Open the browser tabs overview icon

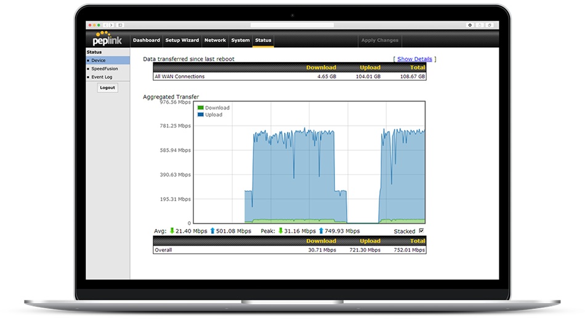tap(489, 25)
